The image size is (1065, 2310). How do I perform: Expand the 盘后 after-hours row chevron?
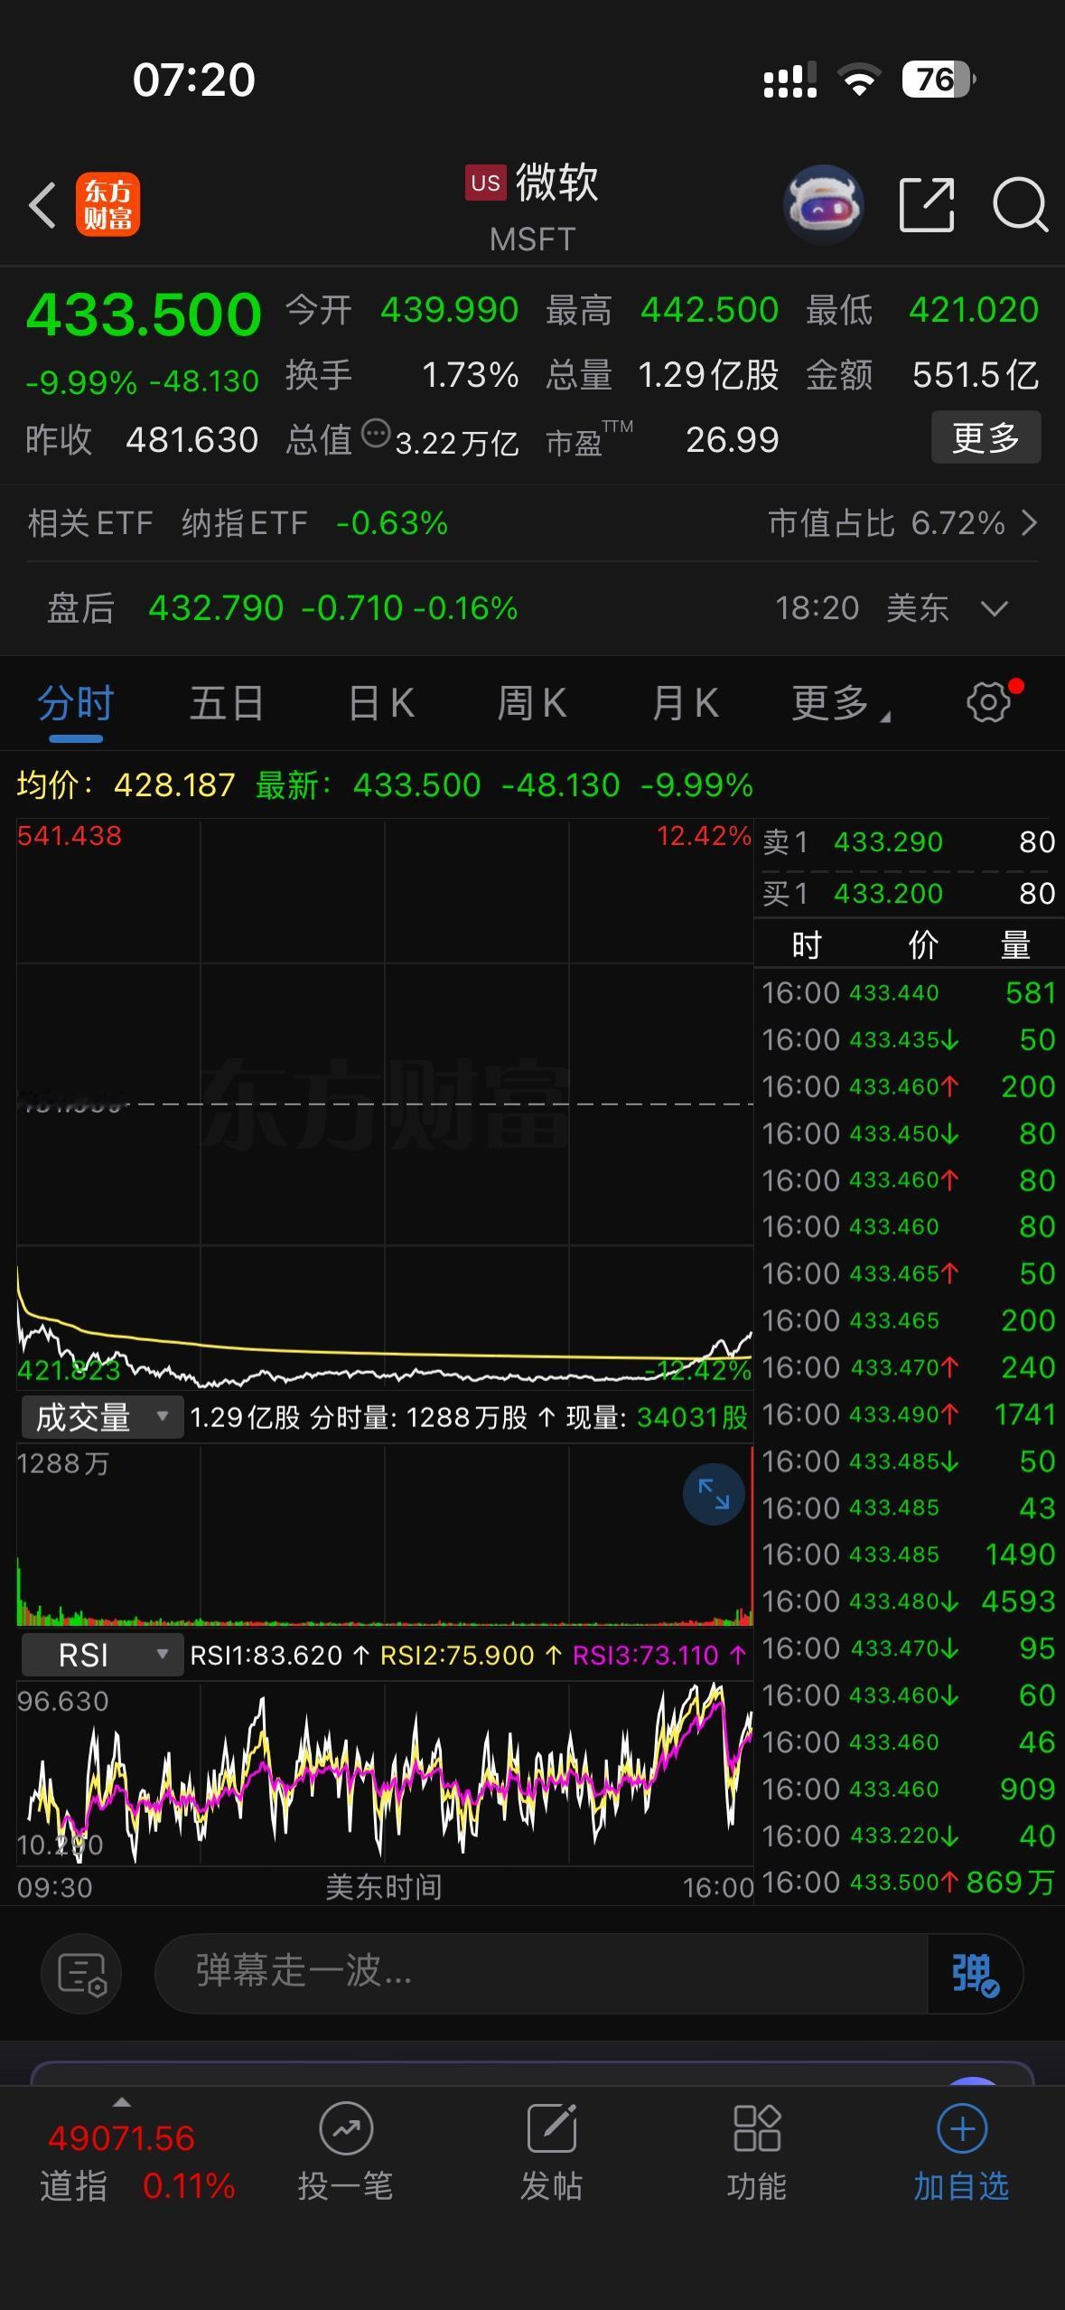pos(994,608)
